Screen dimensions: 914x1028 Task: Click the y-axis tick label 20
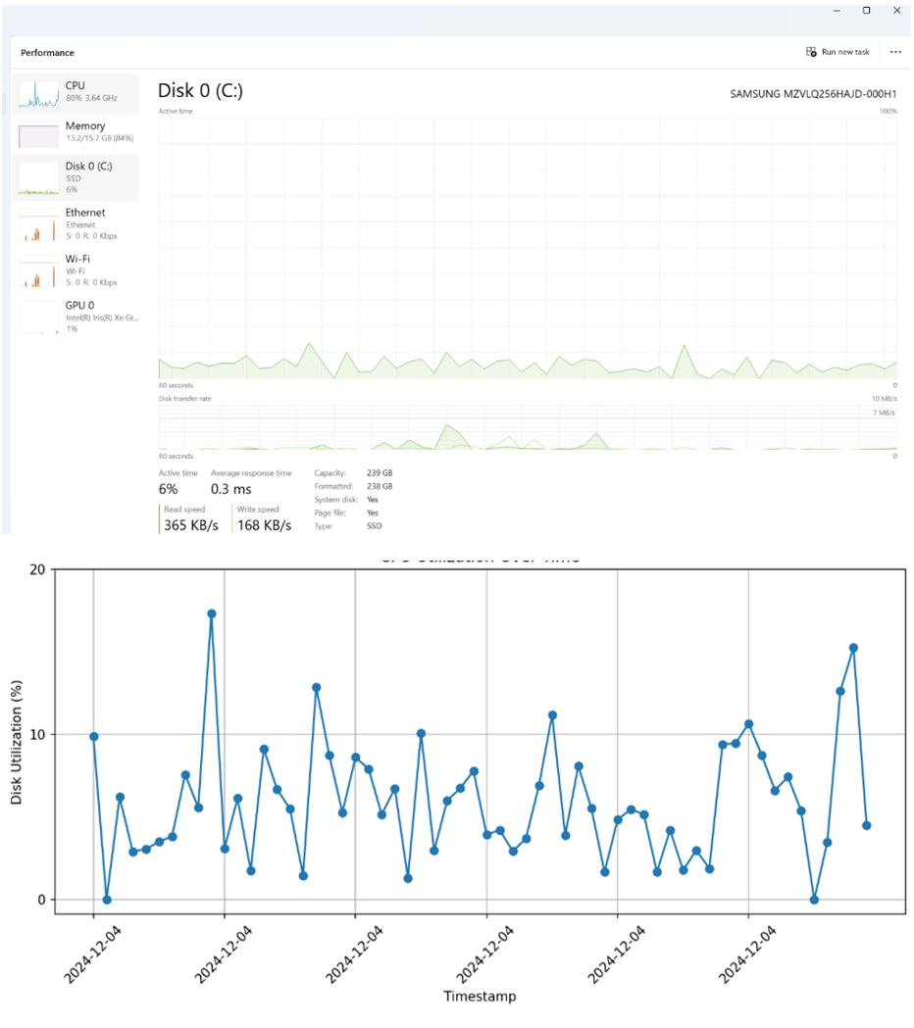click(x=37, y=569)
